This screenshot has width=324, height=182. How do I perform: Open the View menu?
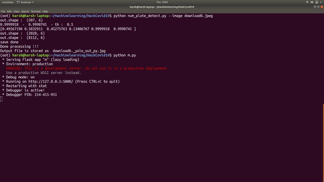tap(16, 11)
